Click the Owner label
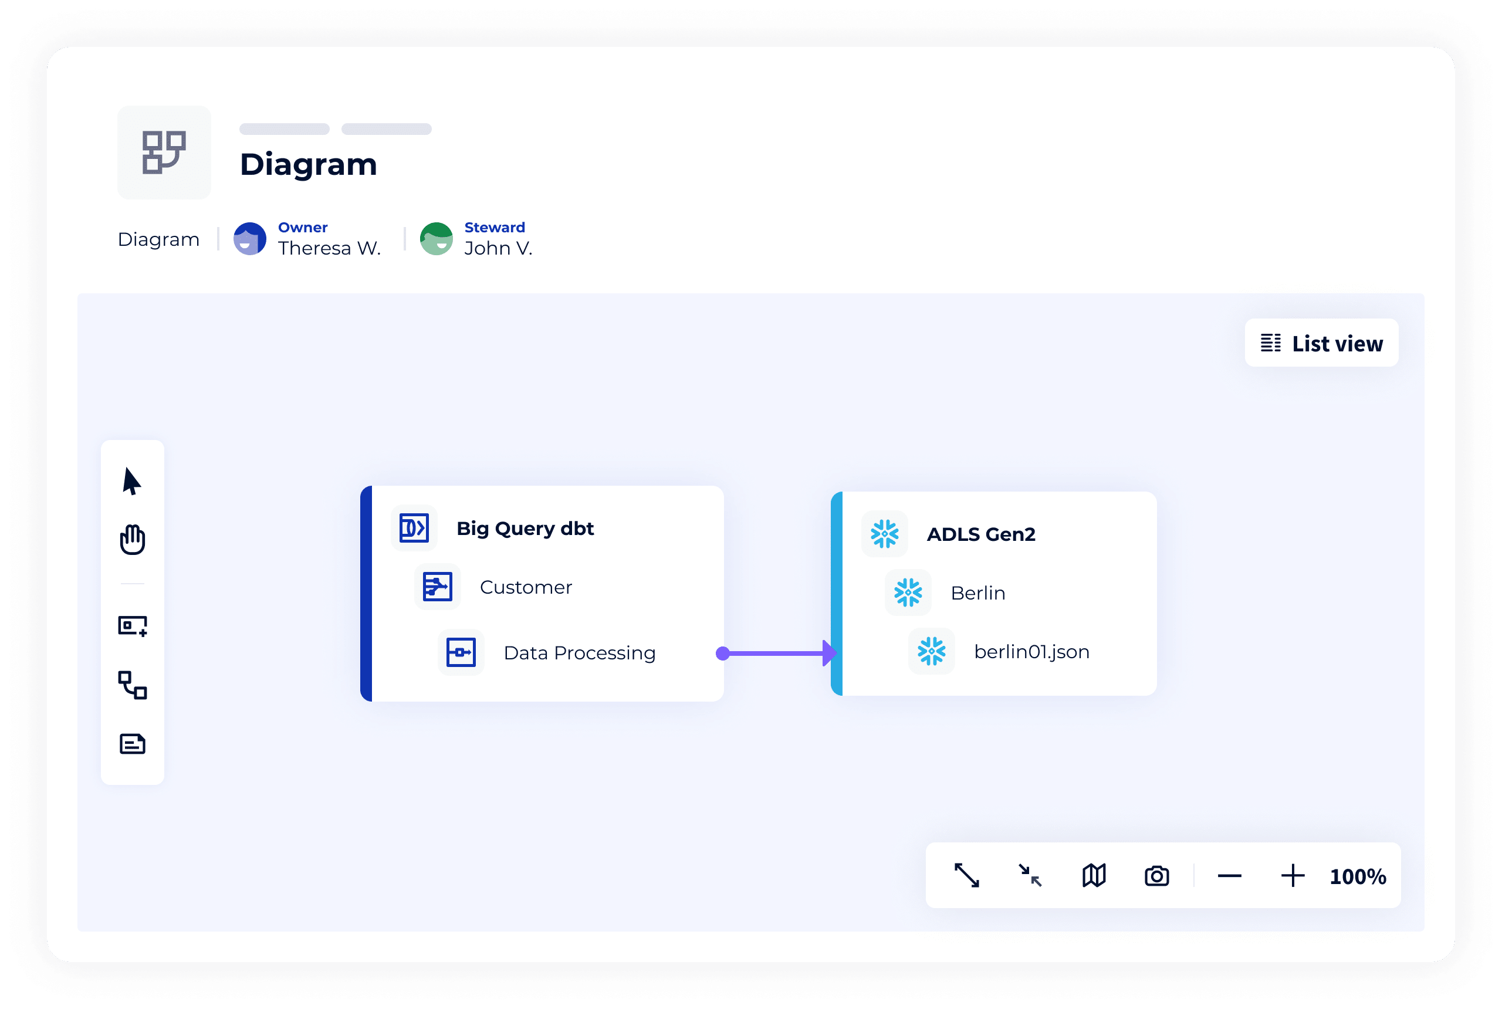The height and width of the screenshot is (1009, 1502). (303, 227)
